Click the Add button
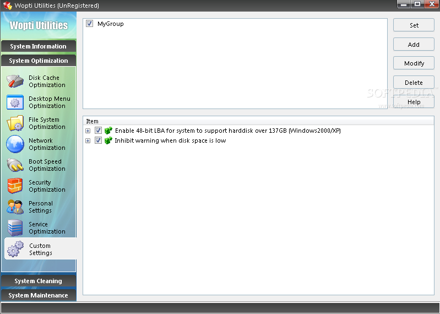Image resolution: width=440 pixels, height=314 pixels. pos(414,44)
